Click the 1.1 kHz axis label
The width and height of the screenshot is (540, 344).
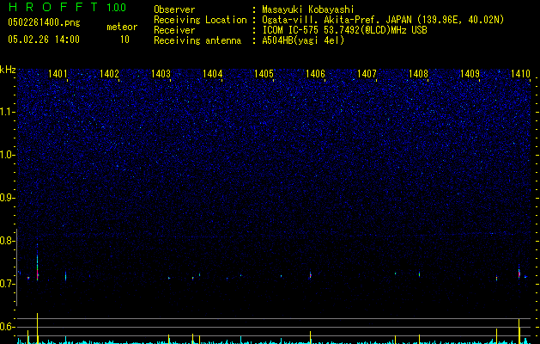tap(7, 112)
